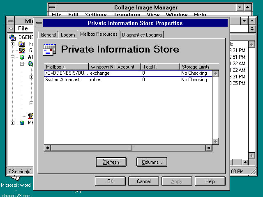Viewport: 263px width, 197px height.
Task: Maximize the Collage Image Manager window
Action: click(247, 7)
